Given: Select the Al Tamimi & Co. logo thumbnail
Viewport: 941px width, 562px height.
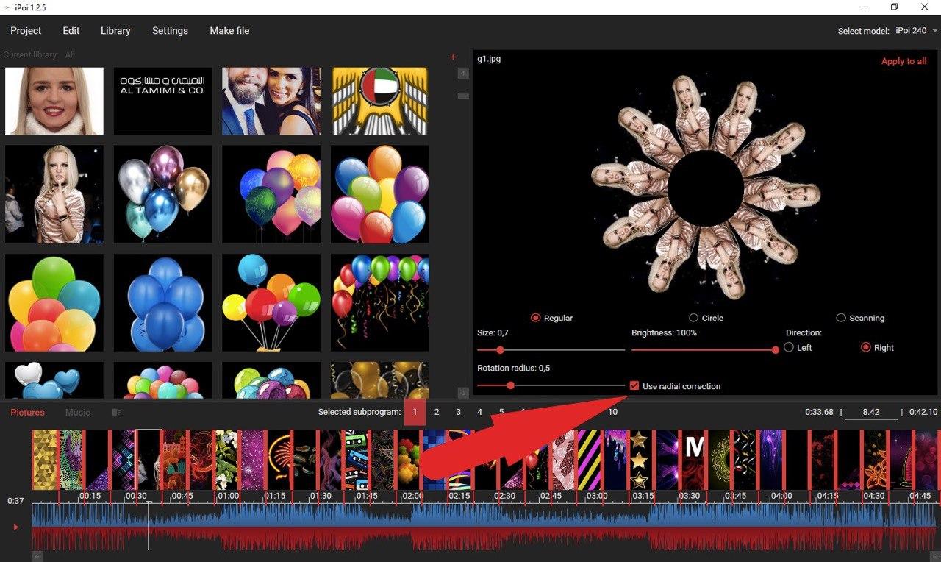Looking at the screenshot, I should click(x=162, y=102).
